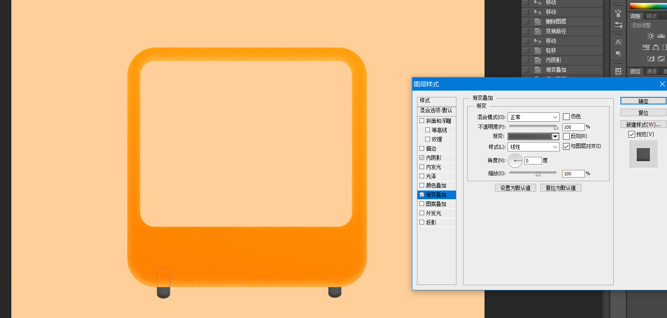Click the 缩放(S) slider
Screen dimensions: 667x318
[x=534, y=173]
